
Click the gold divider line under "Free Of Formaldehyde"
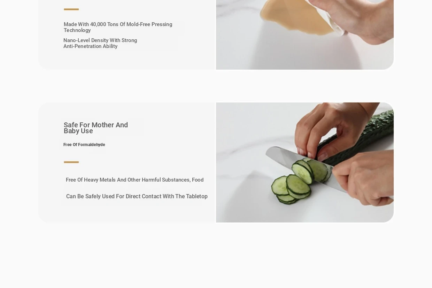point(71,162)
